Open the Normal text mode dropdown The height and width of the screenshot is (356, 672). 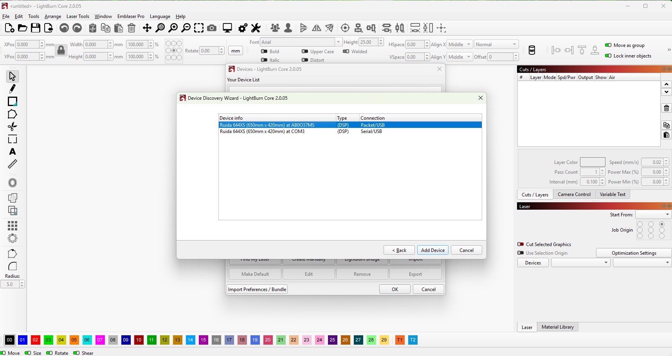point(496,45)
